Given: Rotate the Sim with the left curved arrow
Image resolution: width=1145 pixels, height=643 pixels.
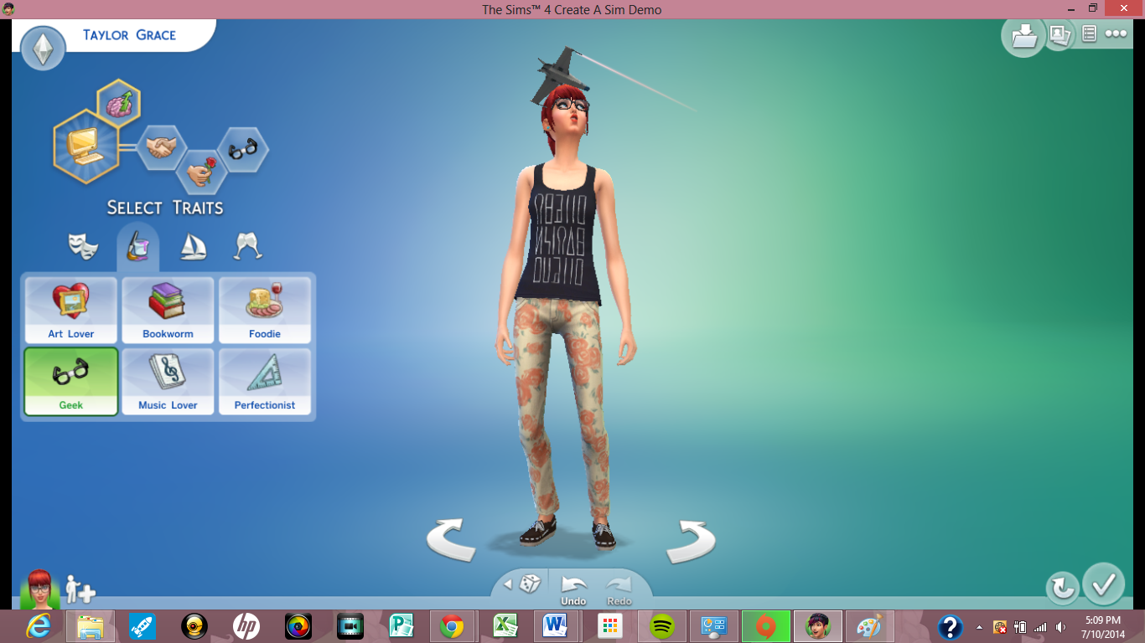Looking at the screenshot, I should [451, 539].
